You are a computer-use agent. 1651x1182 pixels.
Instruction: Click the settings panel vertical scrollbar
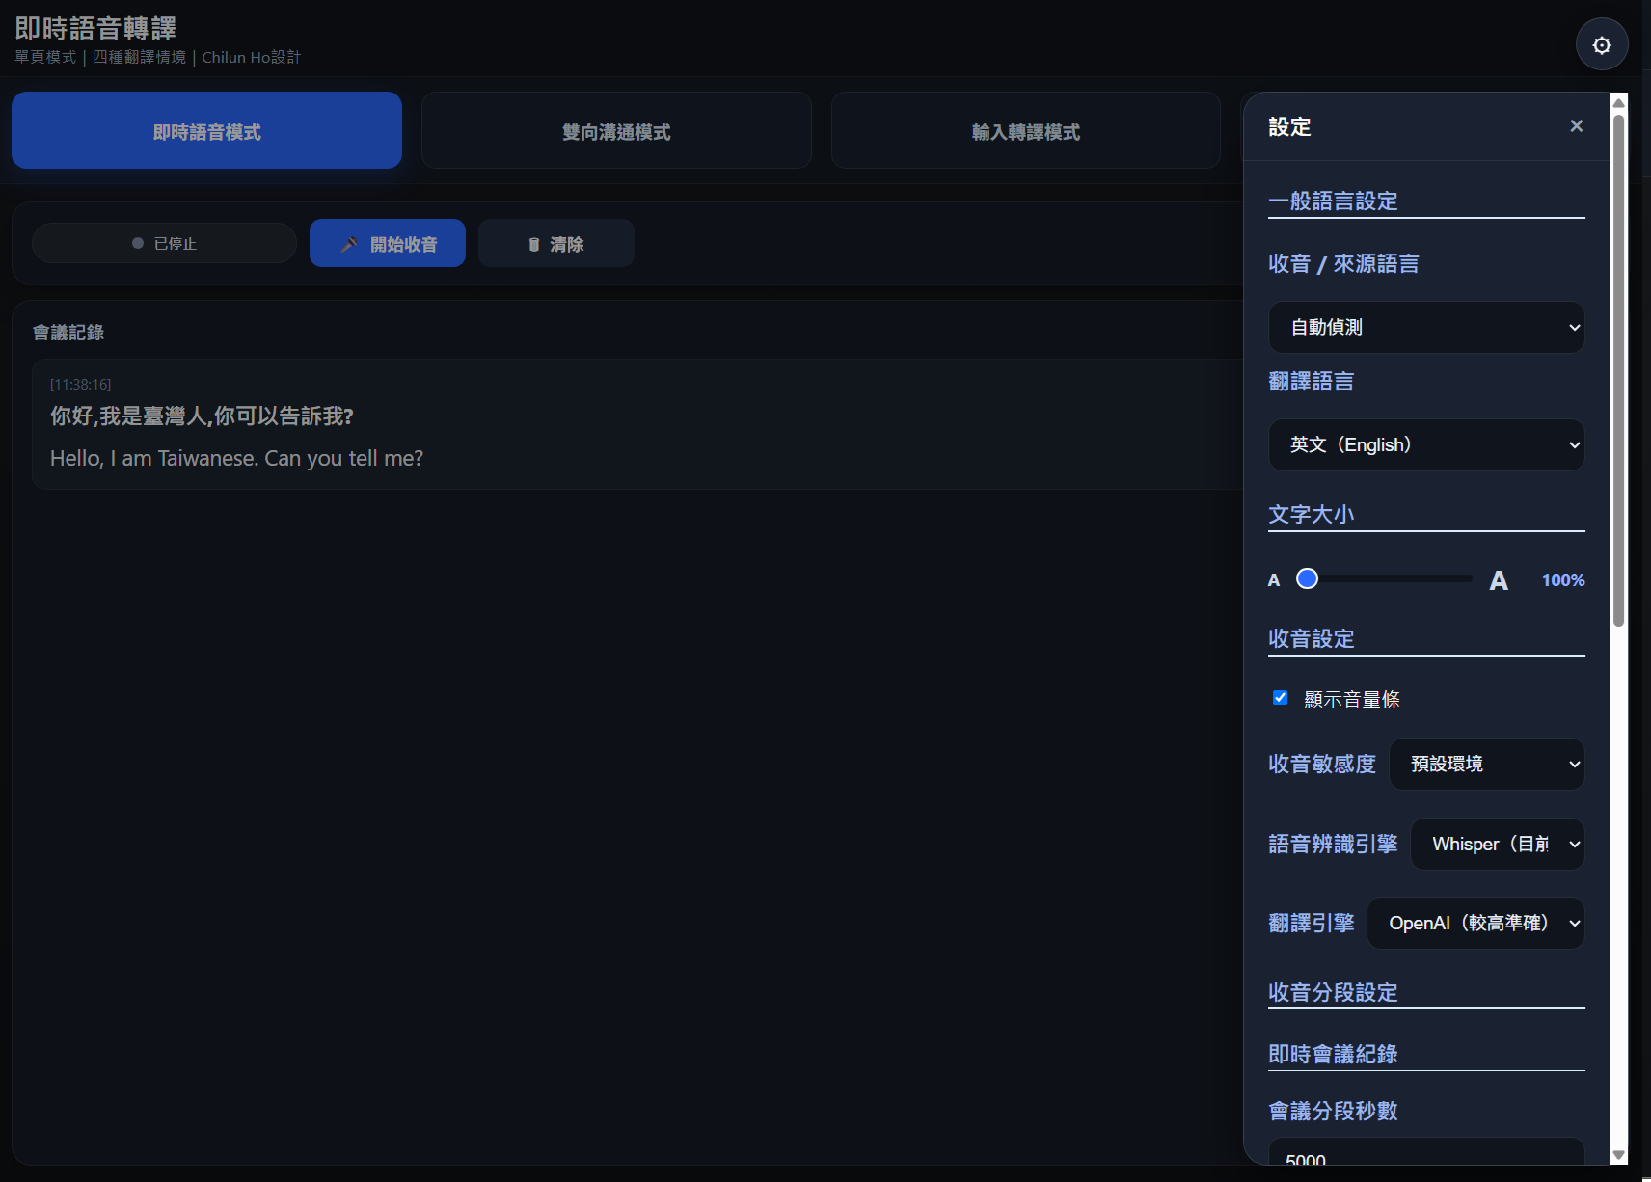point(1619,371)
